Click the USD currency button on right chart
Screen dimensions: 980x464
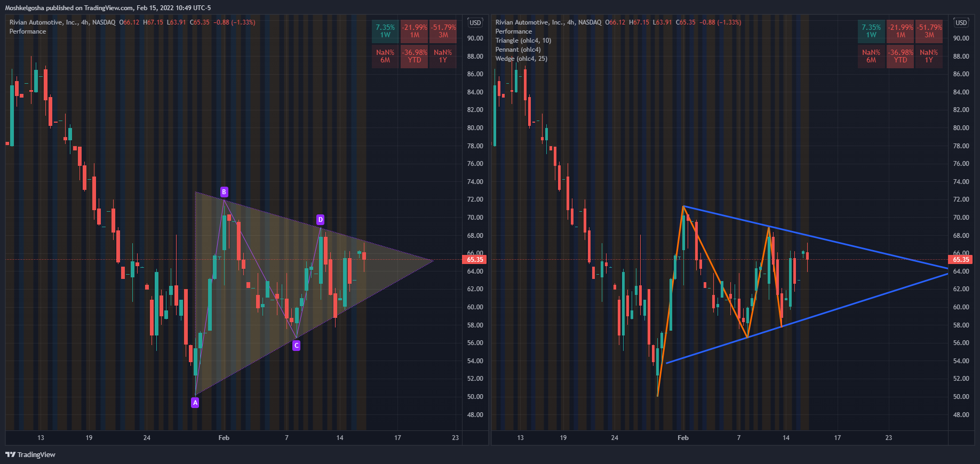(x=961, y=22)
